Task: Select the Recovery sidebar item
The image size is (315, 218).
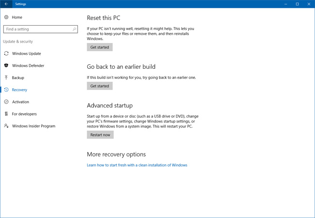Action: click(19, 90)
